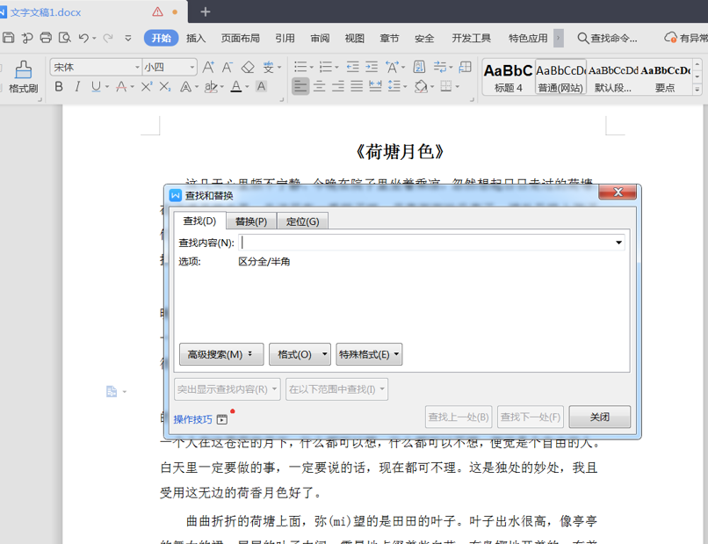Align text right
Image resolution: width=708 pixels, height=544 pixels.
pos(337,86)
